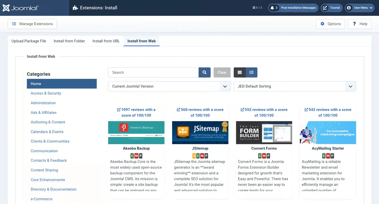
Task: Switch to grid view layout
Action: coord(240,72)
